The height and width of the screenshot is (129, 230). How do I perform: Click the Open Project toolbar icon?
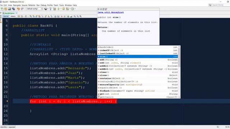click(10, 9)
